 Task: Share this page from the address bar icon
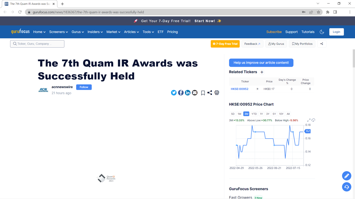(311, 12)
